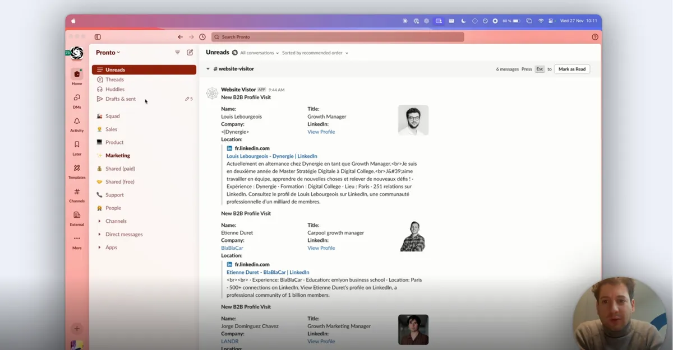The image size is (673, 350).
Task: Open View Profile link for Louis Lebourgeois
Action: coord(321,132)
